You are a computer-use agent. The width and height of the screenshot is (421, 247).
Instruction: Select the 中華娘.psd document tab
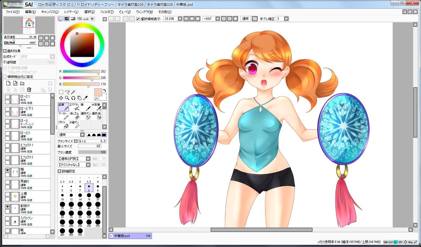[x=130, y=236]
